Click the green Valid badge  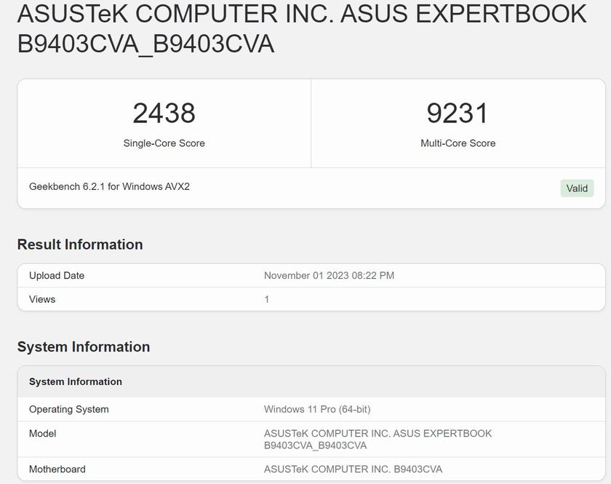point(577,189)
